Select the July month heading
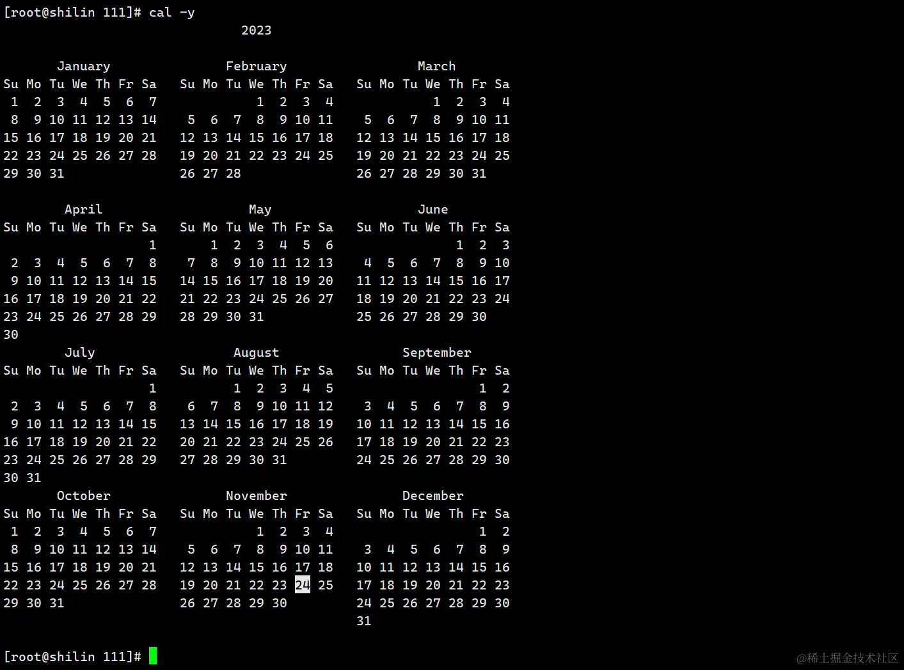This screenshot has height=670, width=904. 80,353
